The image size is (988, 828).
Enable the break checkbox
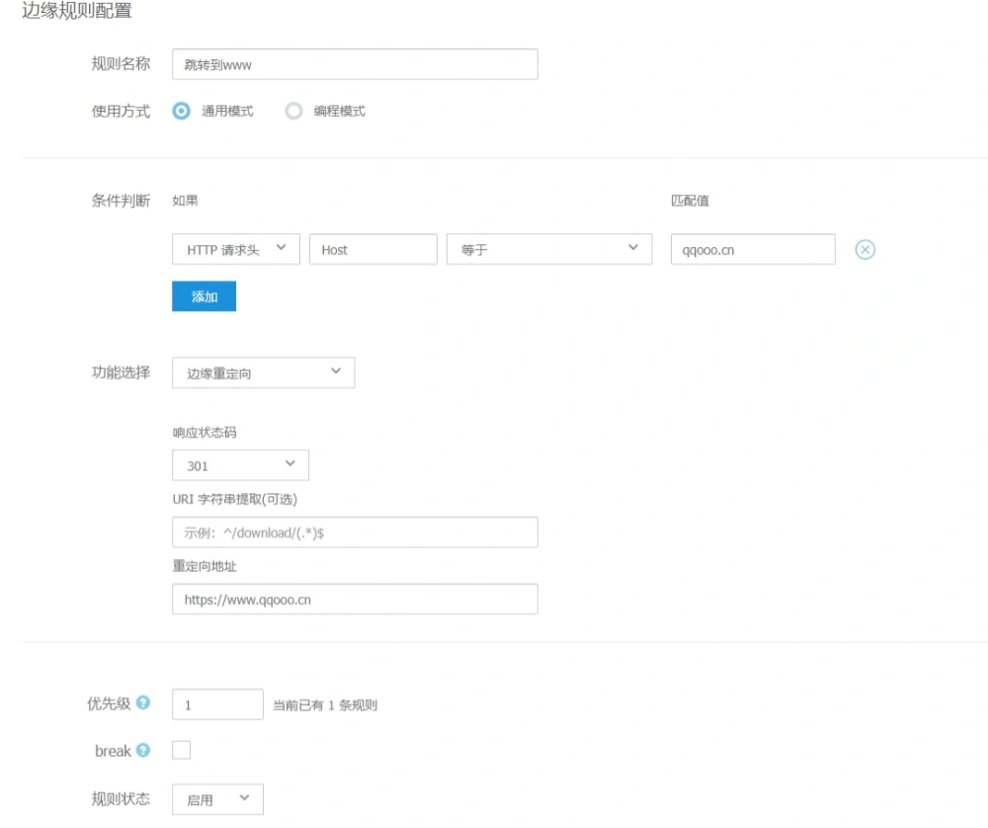click(181, 751)
